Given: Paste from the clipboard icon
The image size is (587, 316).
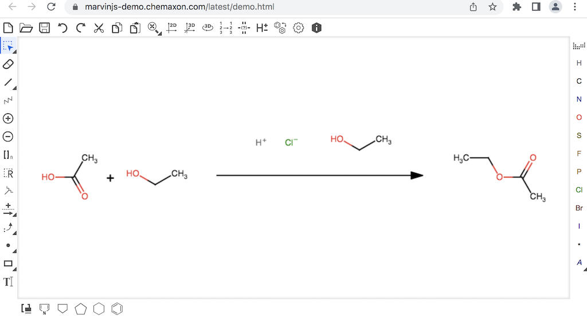Looking at the screenshot, I should coord(135,27).
